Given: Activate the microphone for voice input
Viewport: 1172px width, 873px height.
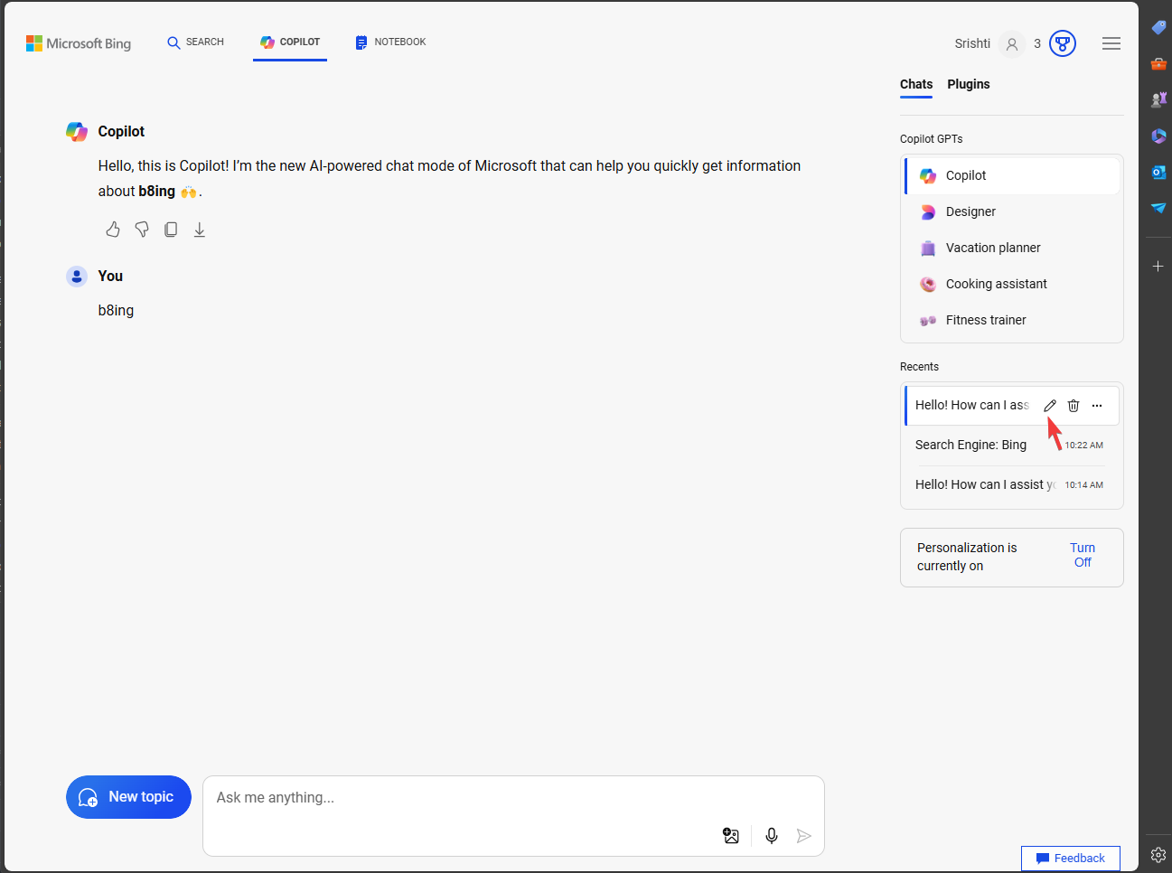Looking at the screenshot, I should 772,836.
